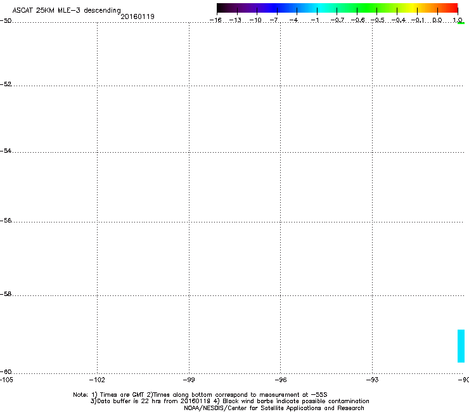Click the -7 color scale label

click(x=274, y=20)
